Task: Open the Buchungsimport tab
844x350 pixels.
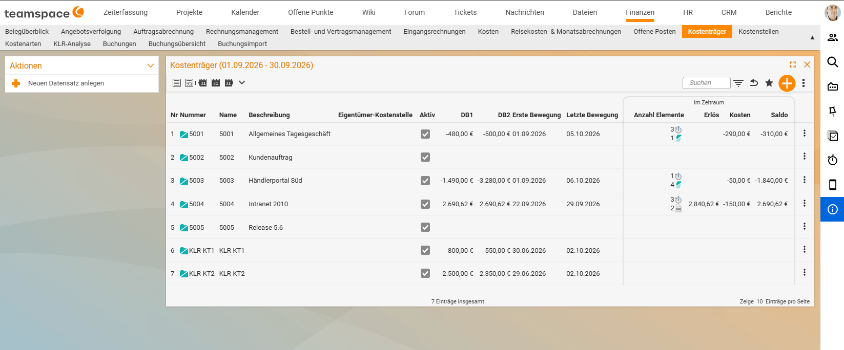Action: (x=242, y=44)
